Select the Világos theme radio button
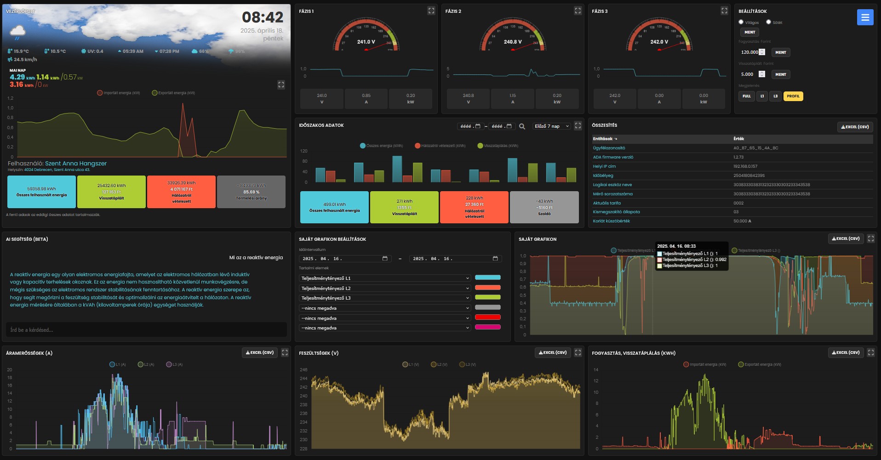Screen dimensions: 881x460 (741, 22)
